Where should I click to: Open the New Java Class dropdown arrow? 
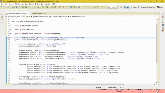(x=57, y=7)
